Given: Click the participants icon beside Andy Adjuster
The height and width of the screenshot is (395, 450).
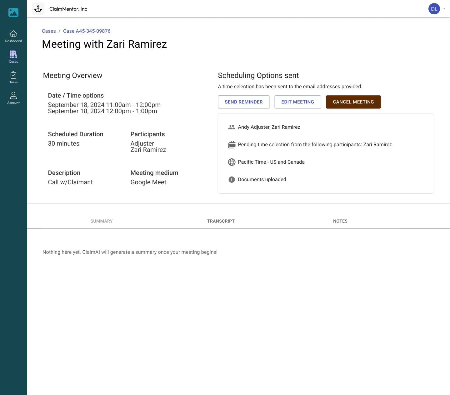Looking at the screenshot, I should pyautogui.click(x=232, y=127).
